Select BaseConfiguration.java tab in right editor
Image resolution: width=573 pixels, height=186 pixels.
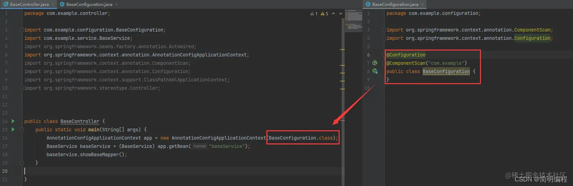[395, 5]
